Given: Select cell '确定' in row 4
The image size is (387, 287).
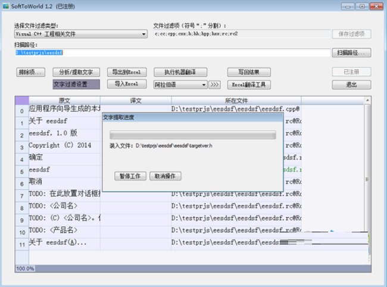Looking at the screenshot, I should click(x=64, y=159).
